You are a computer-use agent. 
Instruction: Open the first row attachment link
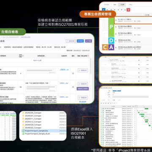click(x=64, y=70)
